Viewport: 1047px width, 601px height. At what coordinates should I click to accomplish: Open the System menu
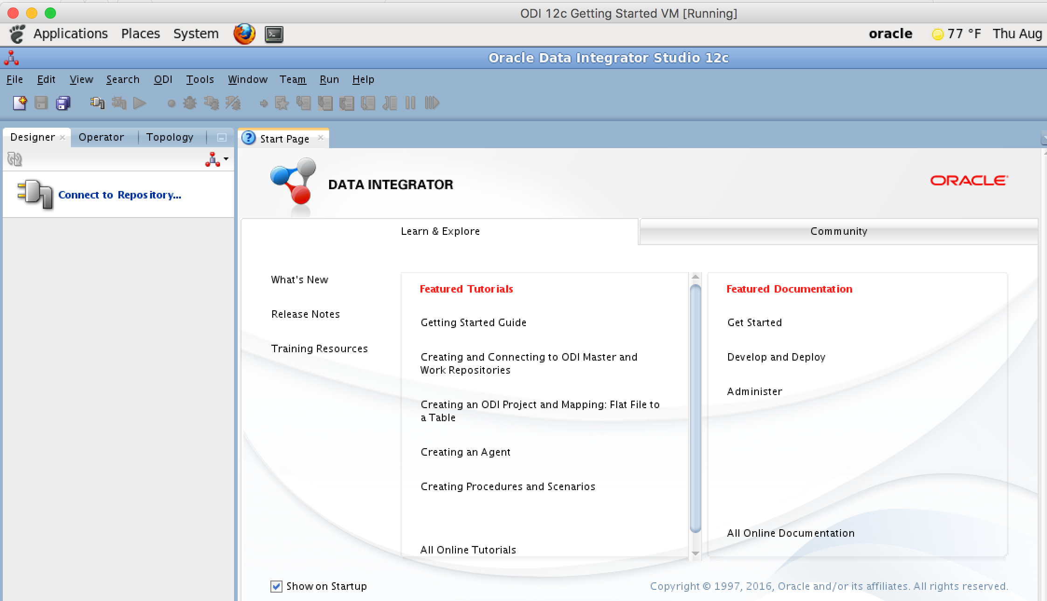[196, 33]
